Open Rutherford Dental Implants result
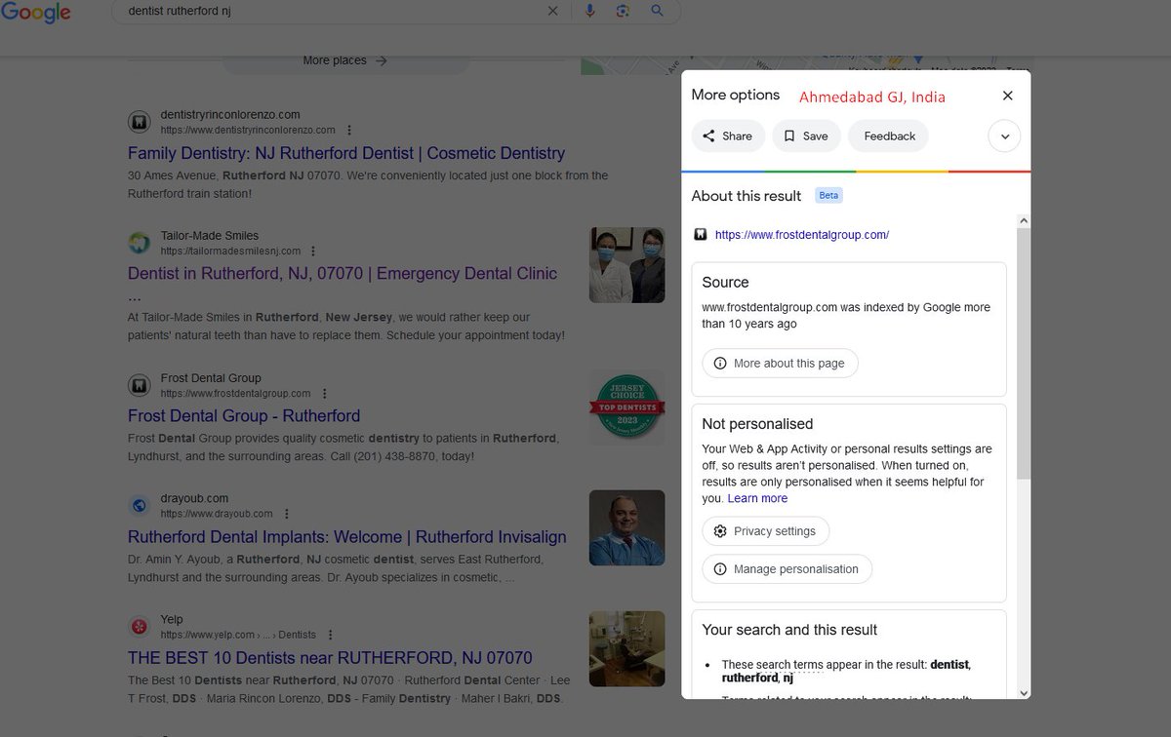The image size is (1171, 737). pyautogui.click(x=347, y=537)
